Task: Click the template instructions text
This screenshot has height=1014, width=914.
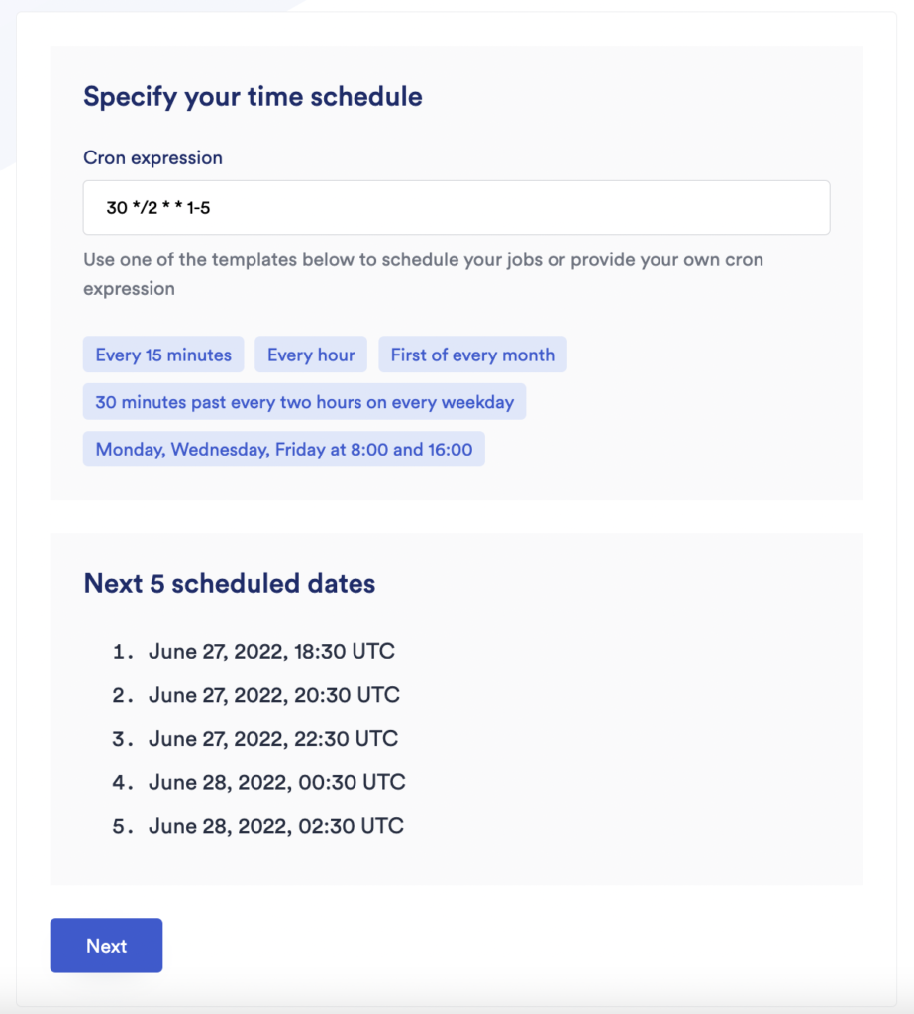Action: coord(423,271)
